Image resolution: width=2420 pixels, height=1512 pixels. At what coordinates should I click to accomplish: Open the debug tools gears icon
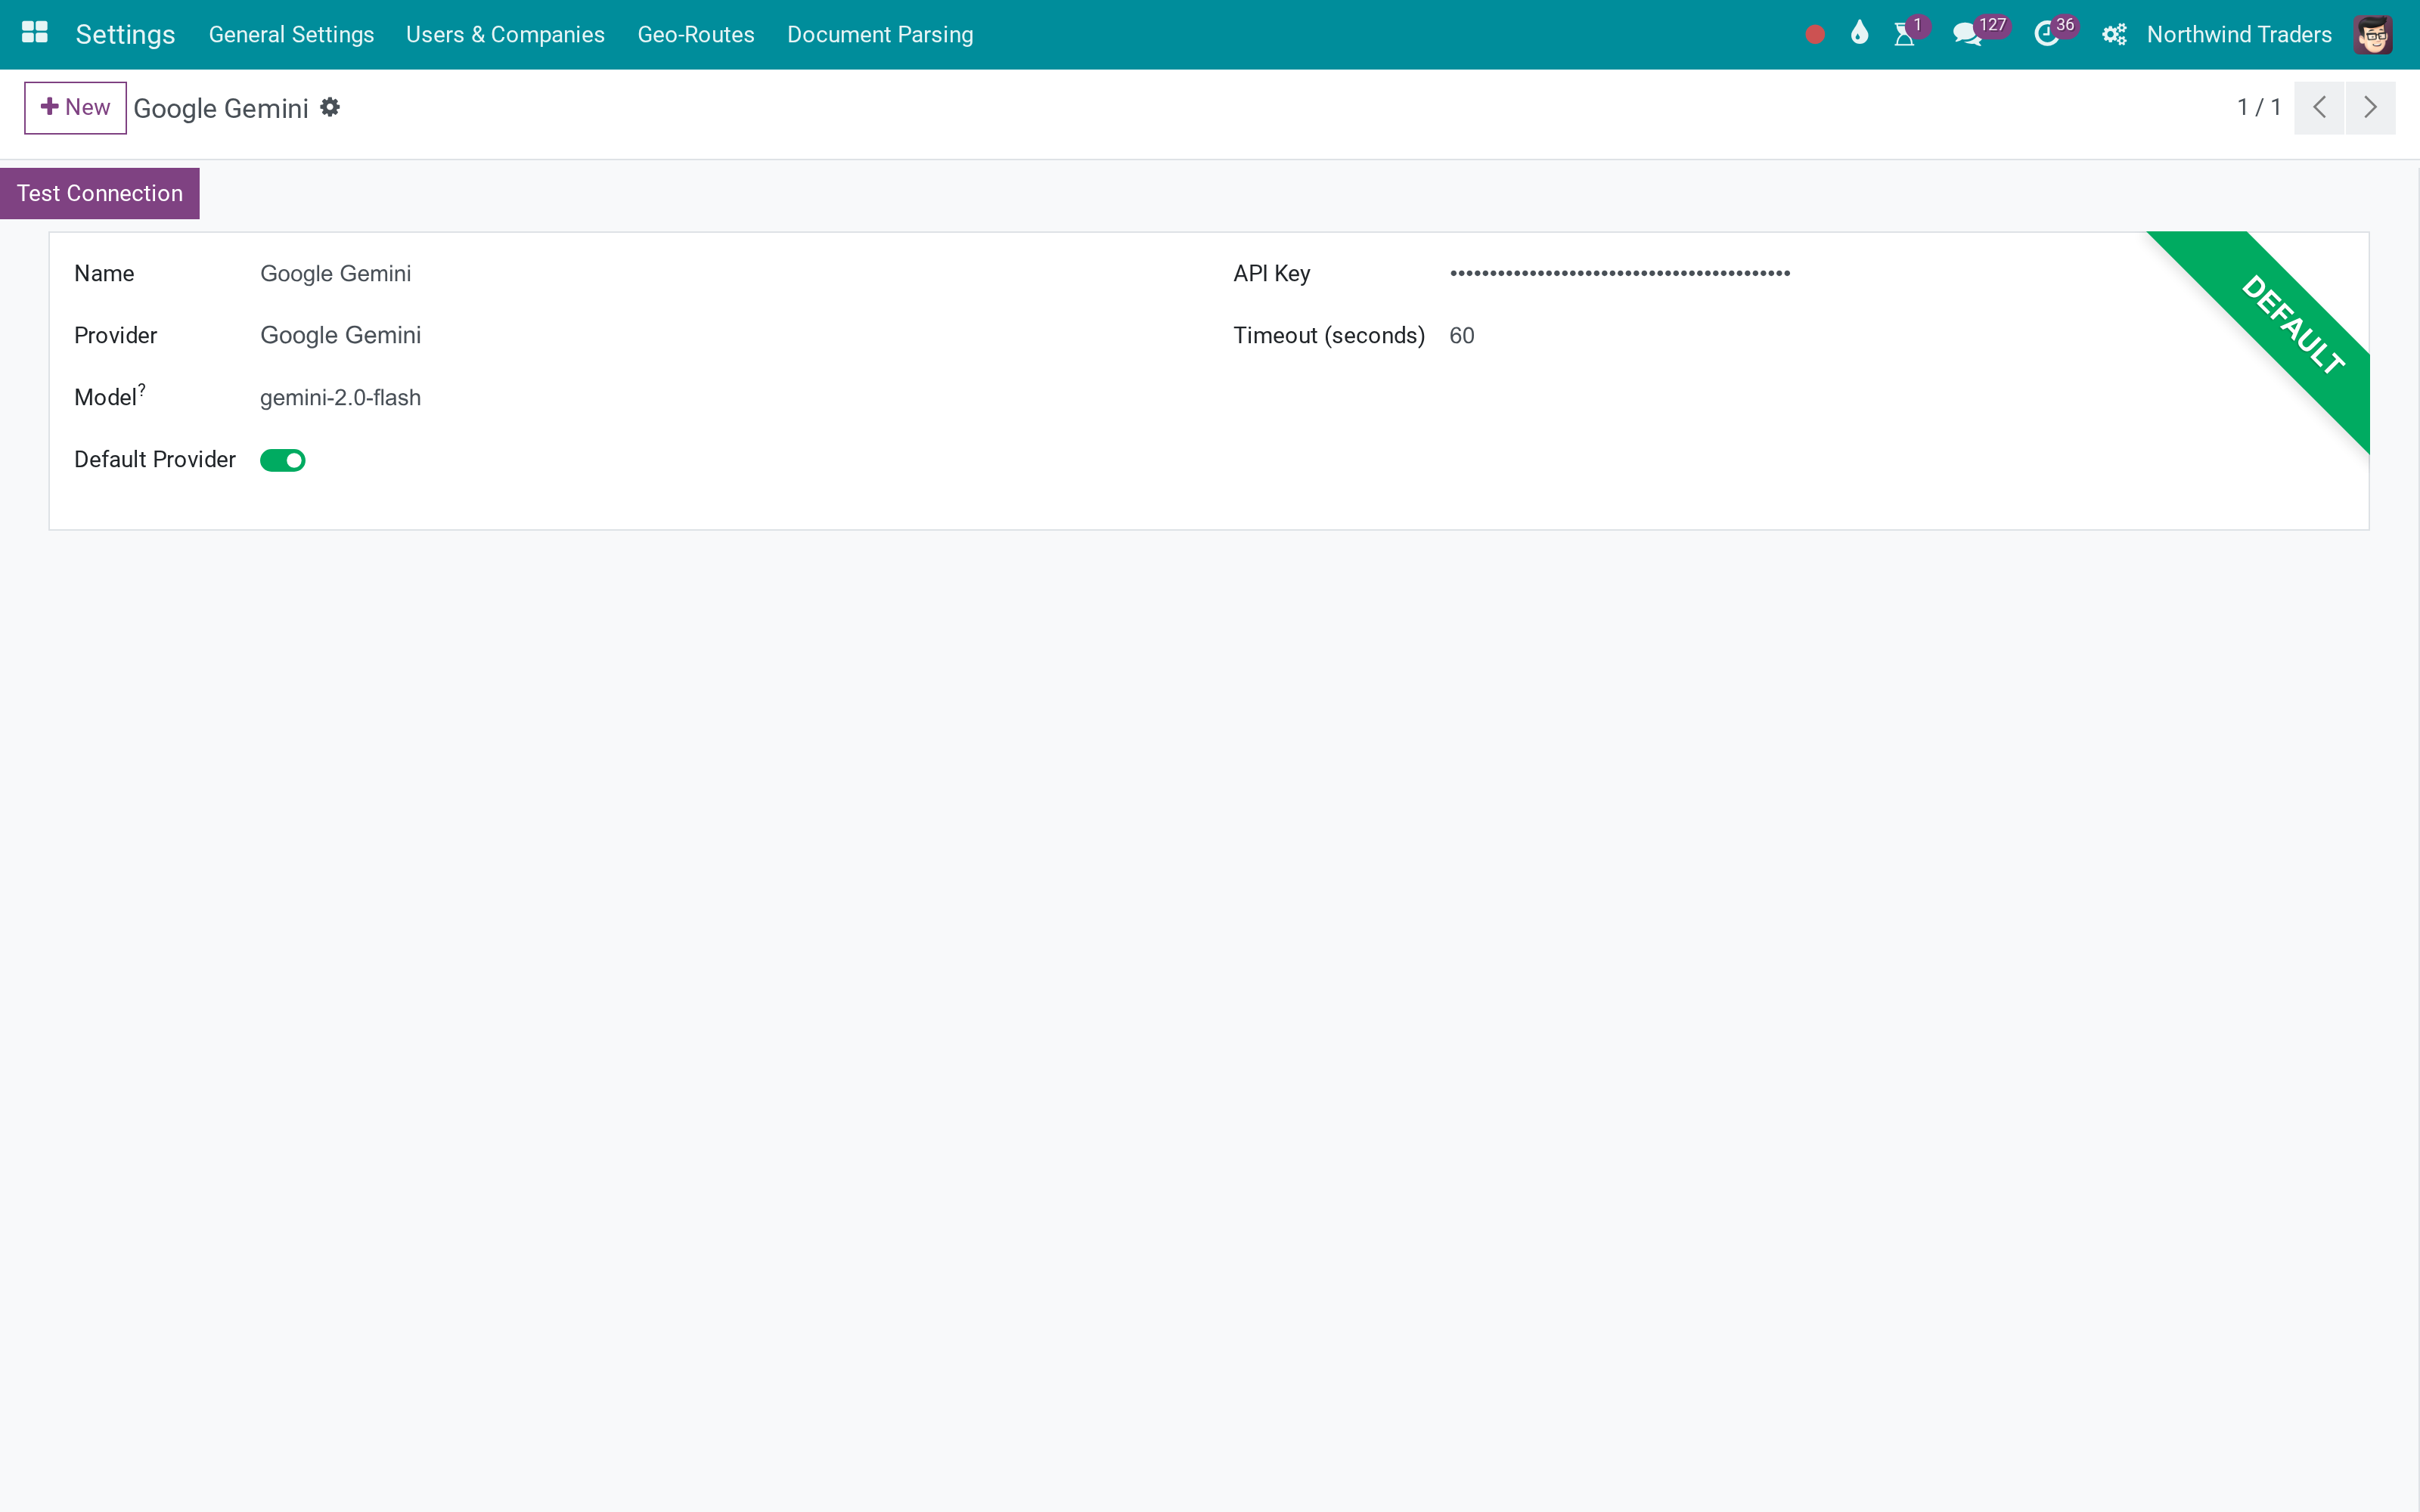[x=2114, y=35]
